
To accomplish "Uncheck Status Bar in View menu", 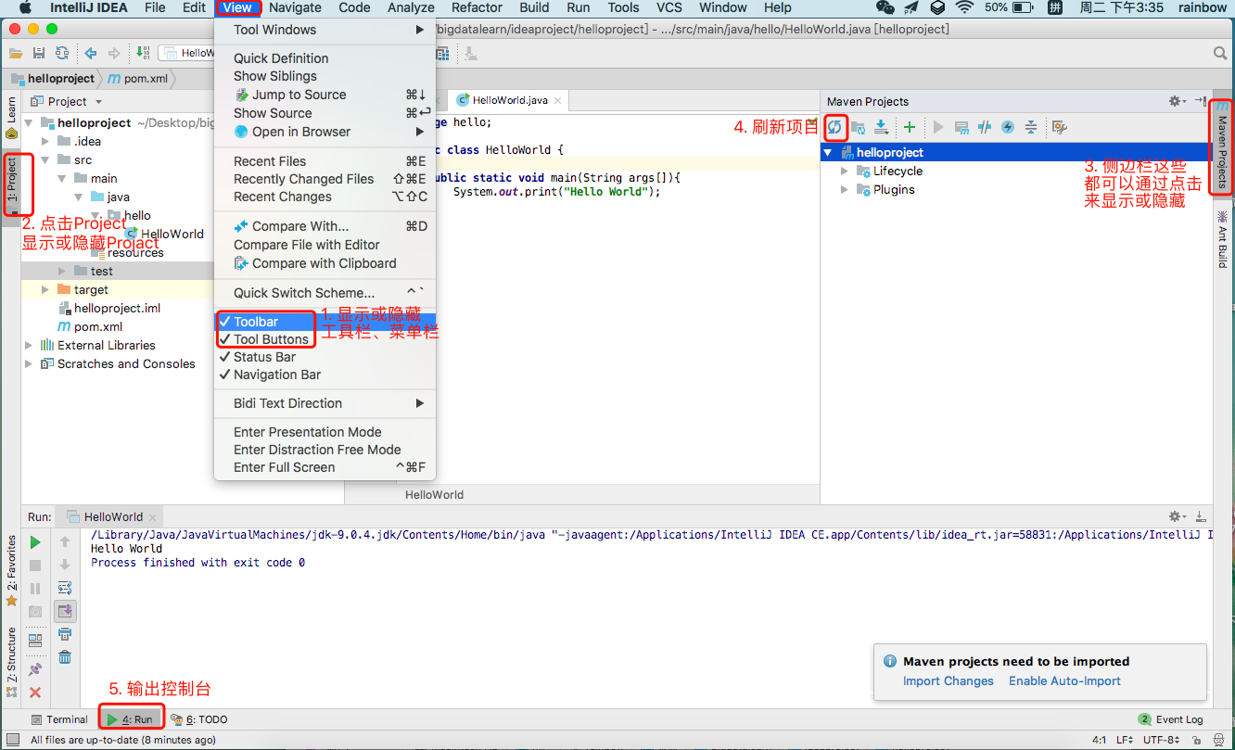I will (325, 357).
